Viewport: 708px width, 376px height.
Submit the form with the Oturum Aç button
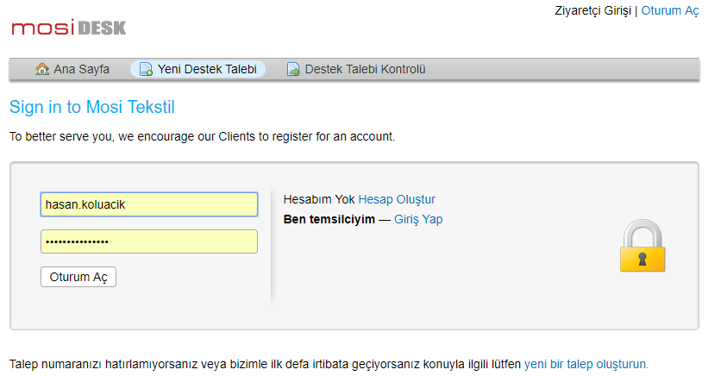[78, 277]
